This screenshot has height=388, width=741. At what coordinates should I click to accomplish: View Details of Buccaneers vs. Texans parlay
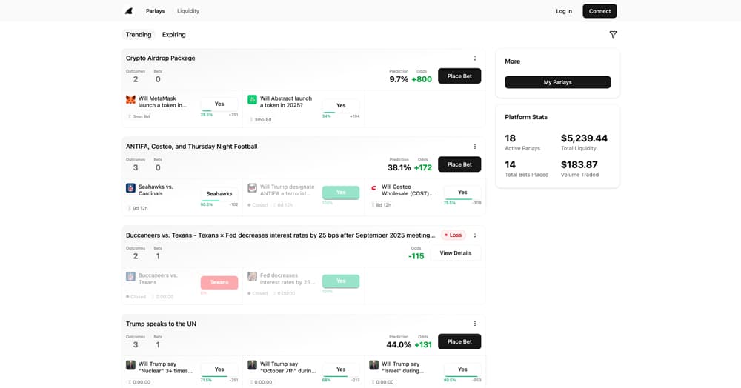click(456, 253)
